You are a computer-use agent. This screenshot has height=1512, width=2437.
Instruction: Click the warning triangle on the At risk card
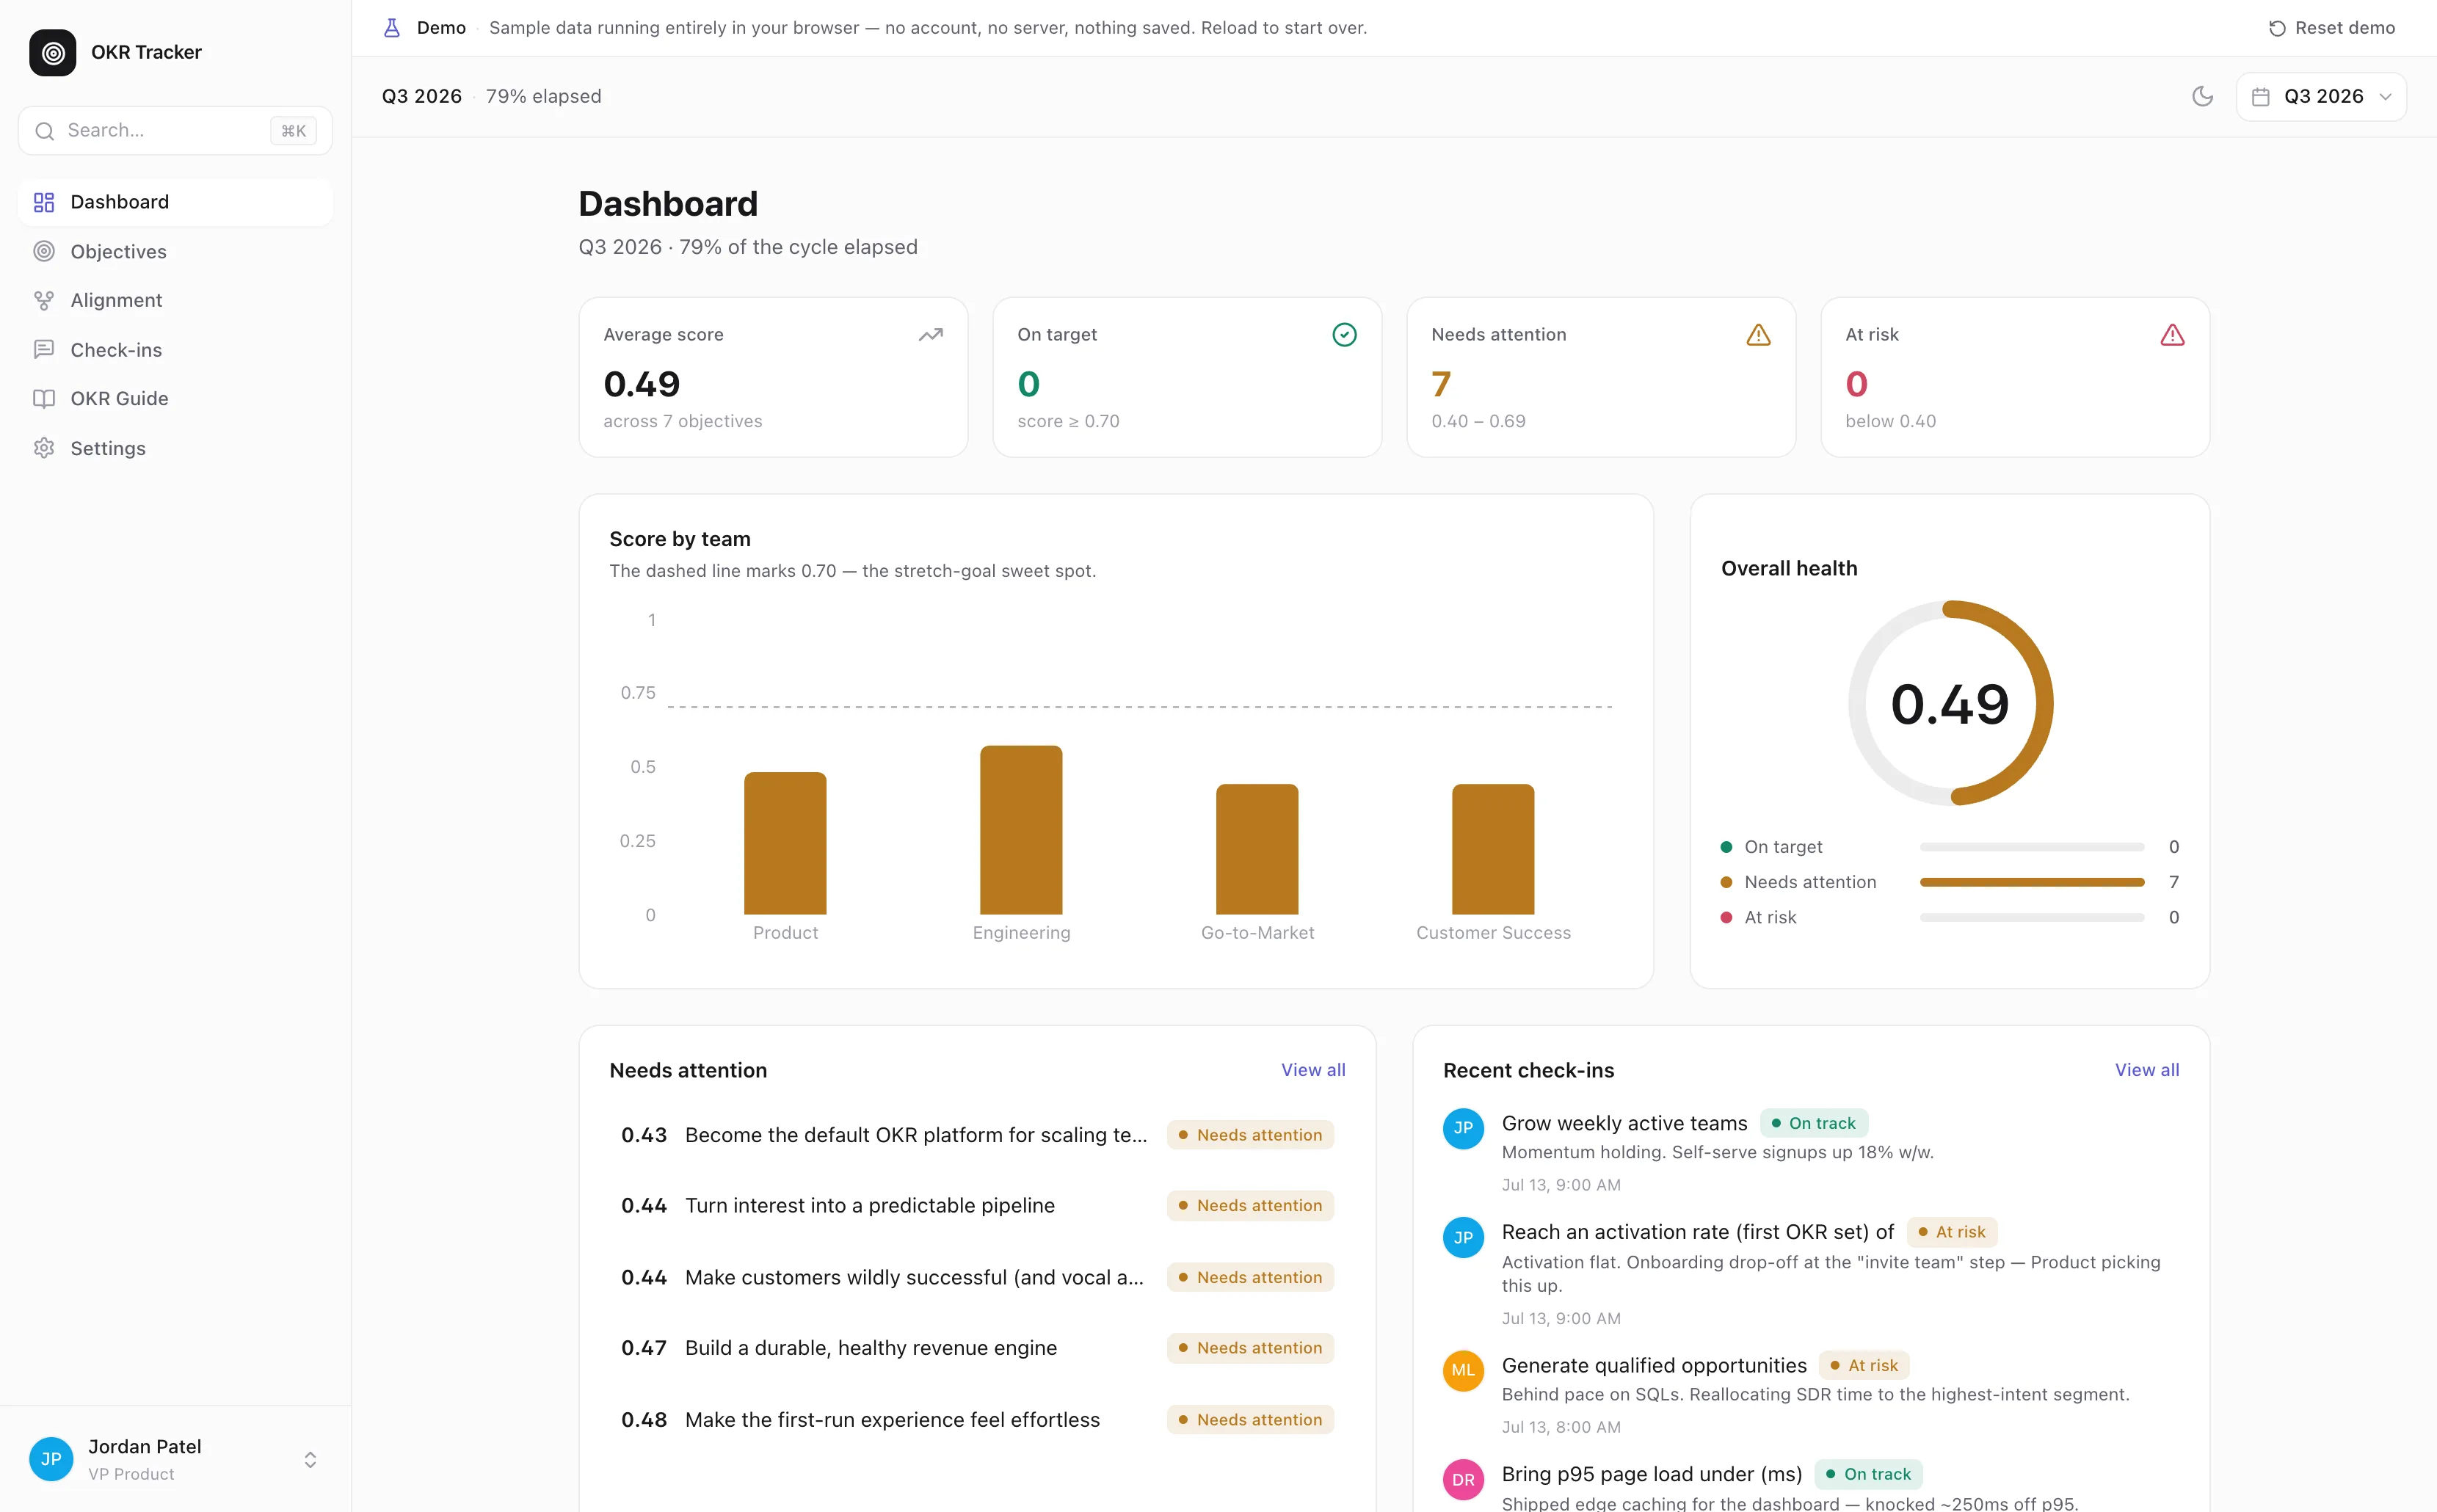pos(2172,335)
